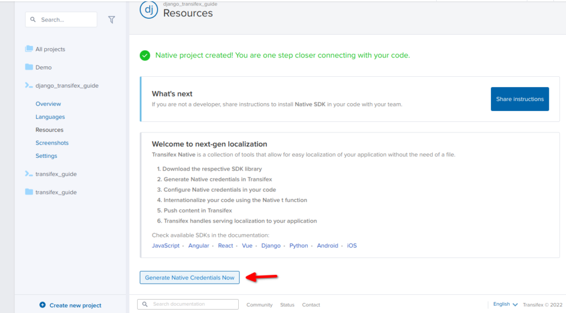566x313 pixels.
Task: Click magnifier icon in sidebar search box
Action: 33,19
